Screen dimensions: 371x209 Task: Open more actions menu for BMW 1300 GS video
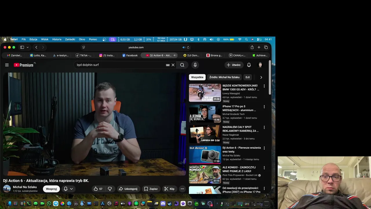pos(264,86)
